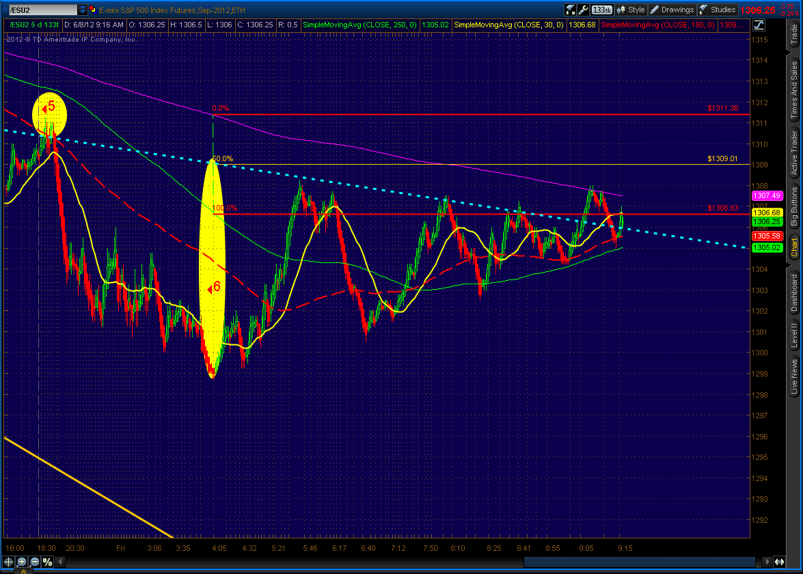
Task: Open the Active Trader side tab
Action: tap(794, 152)
